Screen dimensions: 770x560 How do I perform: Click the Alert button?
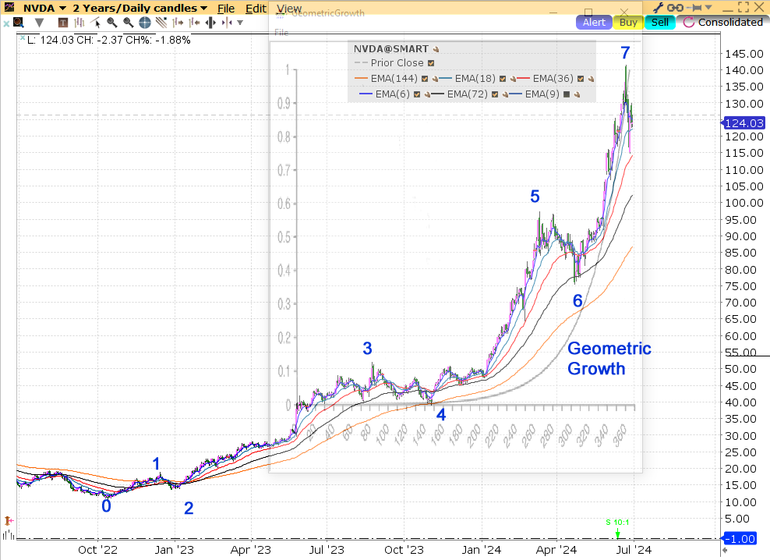pyautogui.click(x=594, y=22)
